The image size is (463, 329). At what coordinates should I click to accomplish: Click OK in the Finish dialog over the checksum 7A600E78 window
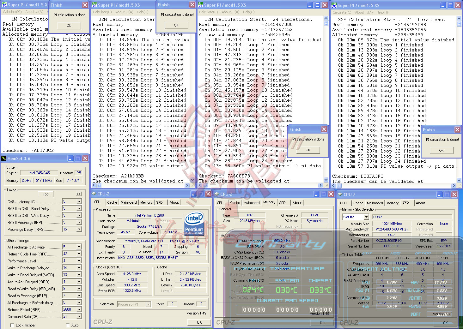click(308, 150)
